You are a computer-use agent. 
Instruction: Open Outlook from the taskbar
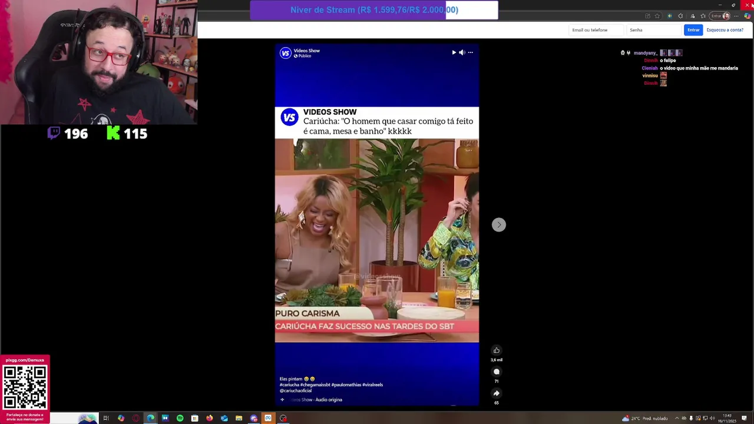[x=224, y=418]
